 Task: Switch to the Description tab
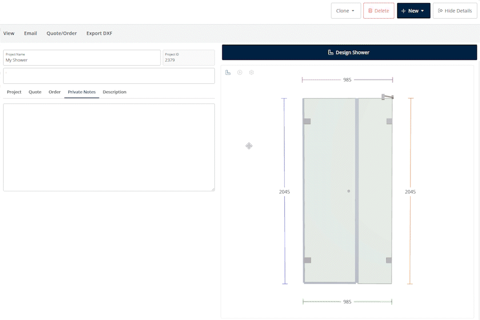click(114, 92)
